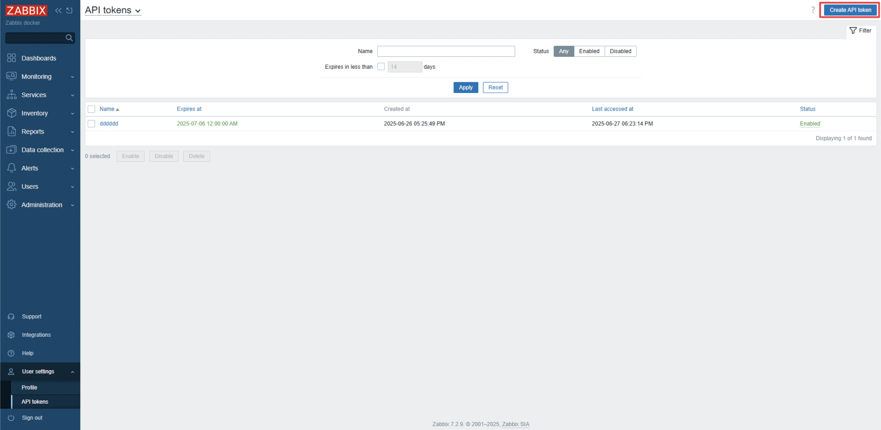Click the Dashboards grid icon

click(11, 58)
